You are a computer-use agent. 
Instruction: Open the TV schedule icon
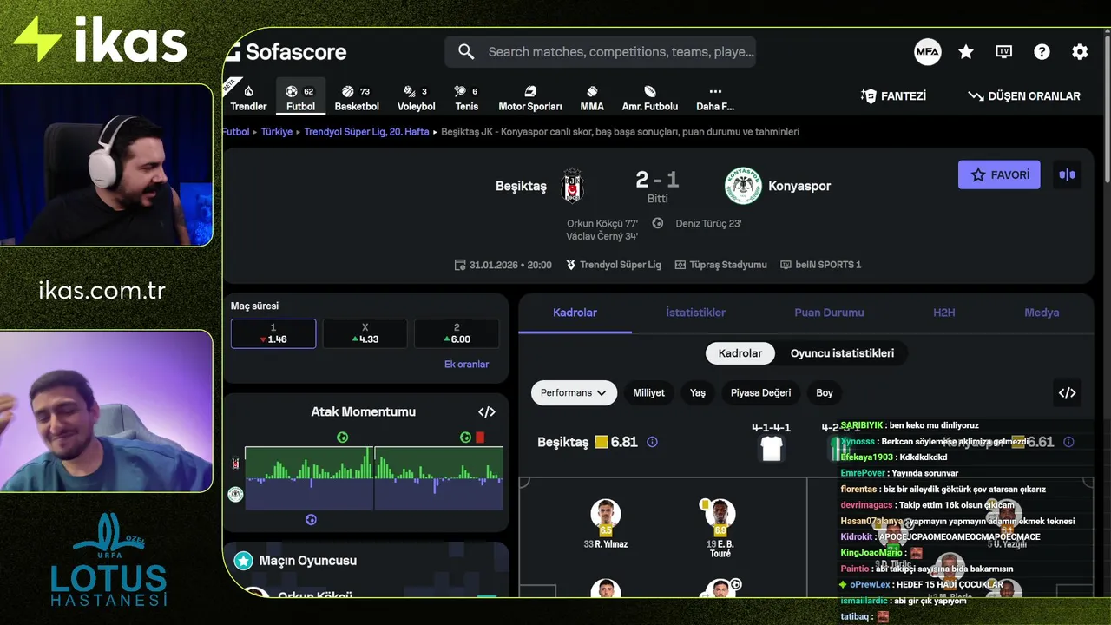(1004, 52)
